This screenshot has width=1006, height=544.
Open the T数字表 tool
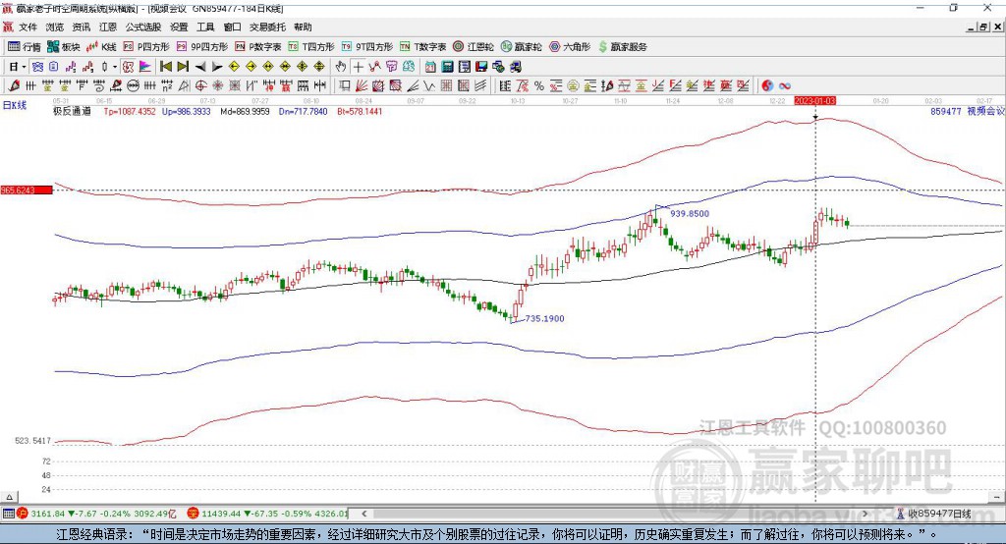click(422, 47)
